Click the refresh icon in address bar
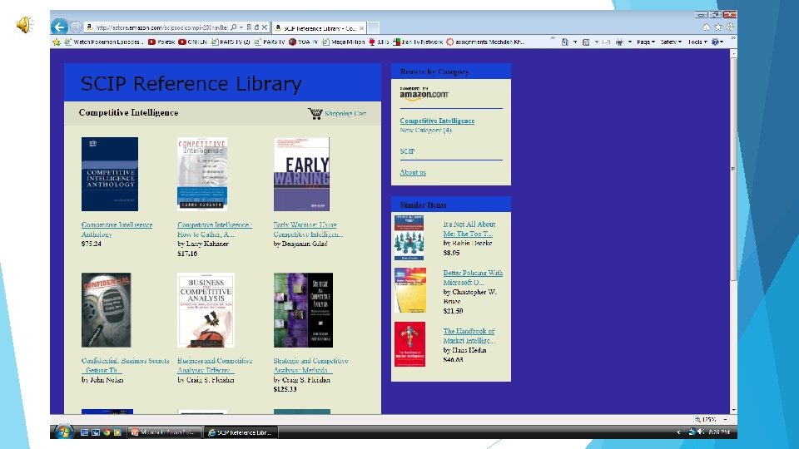Image resolution: width=799 pixels, height=449 pixels. point(257,27)
